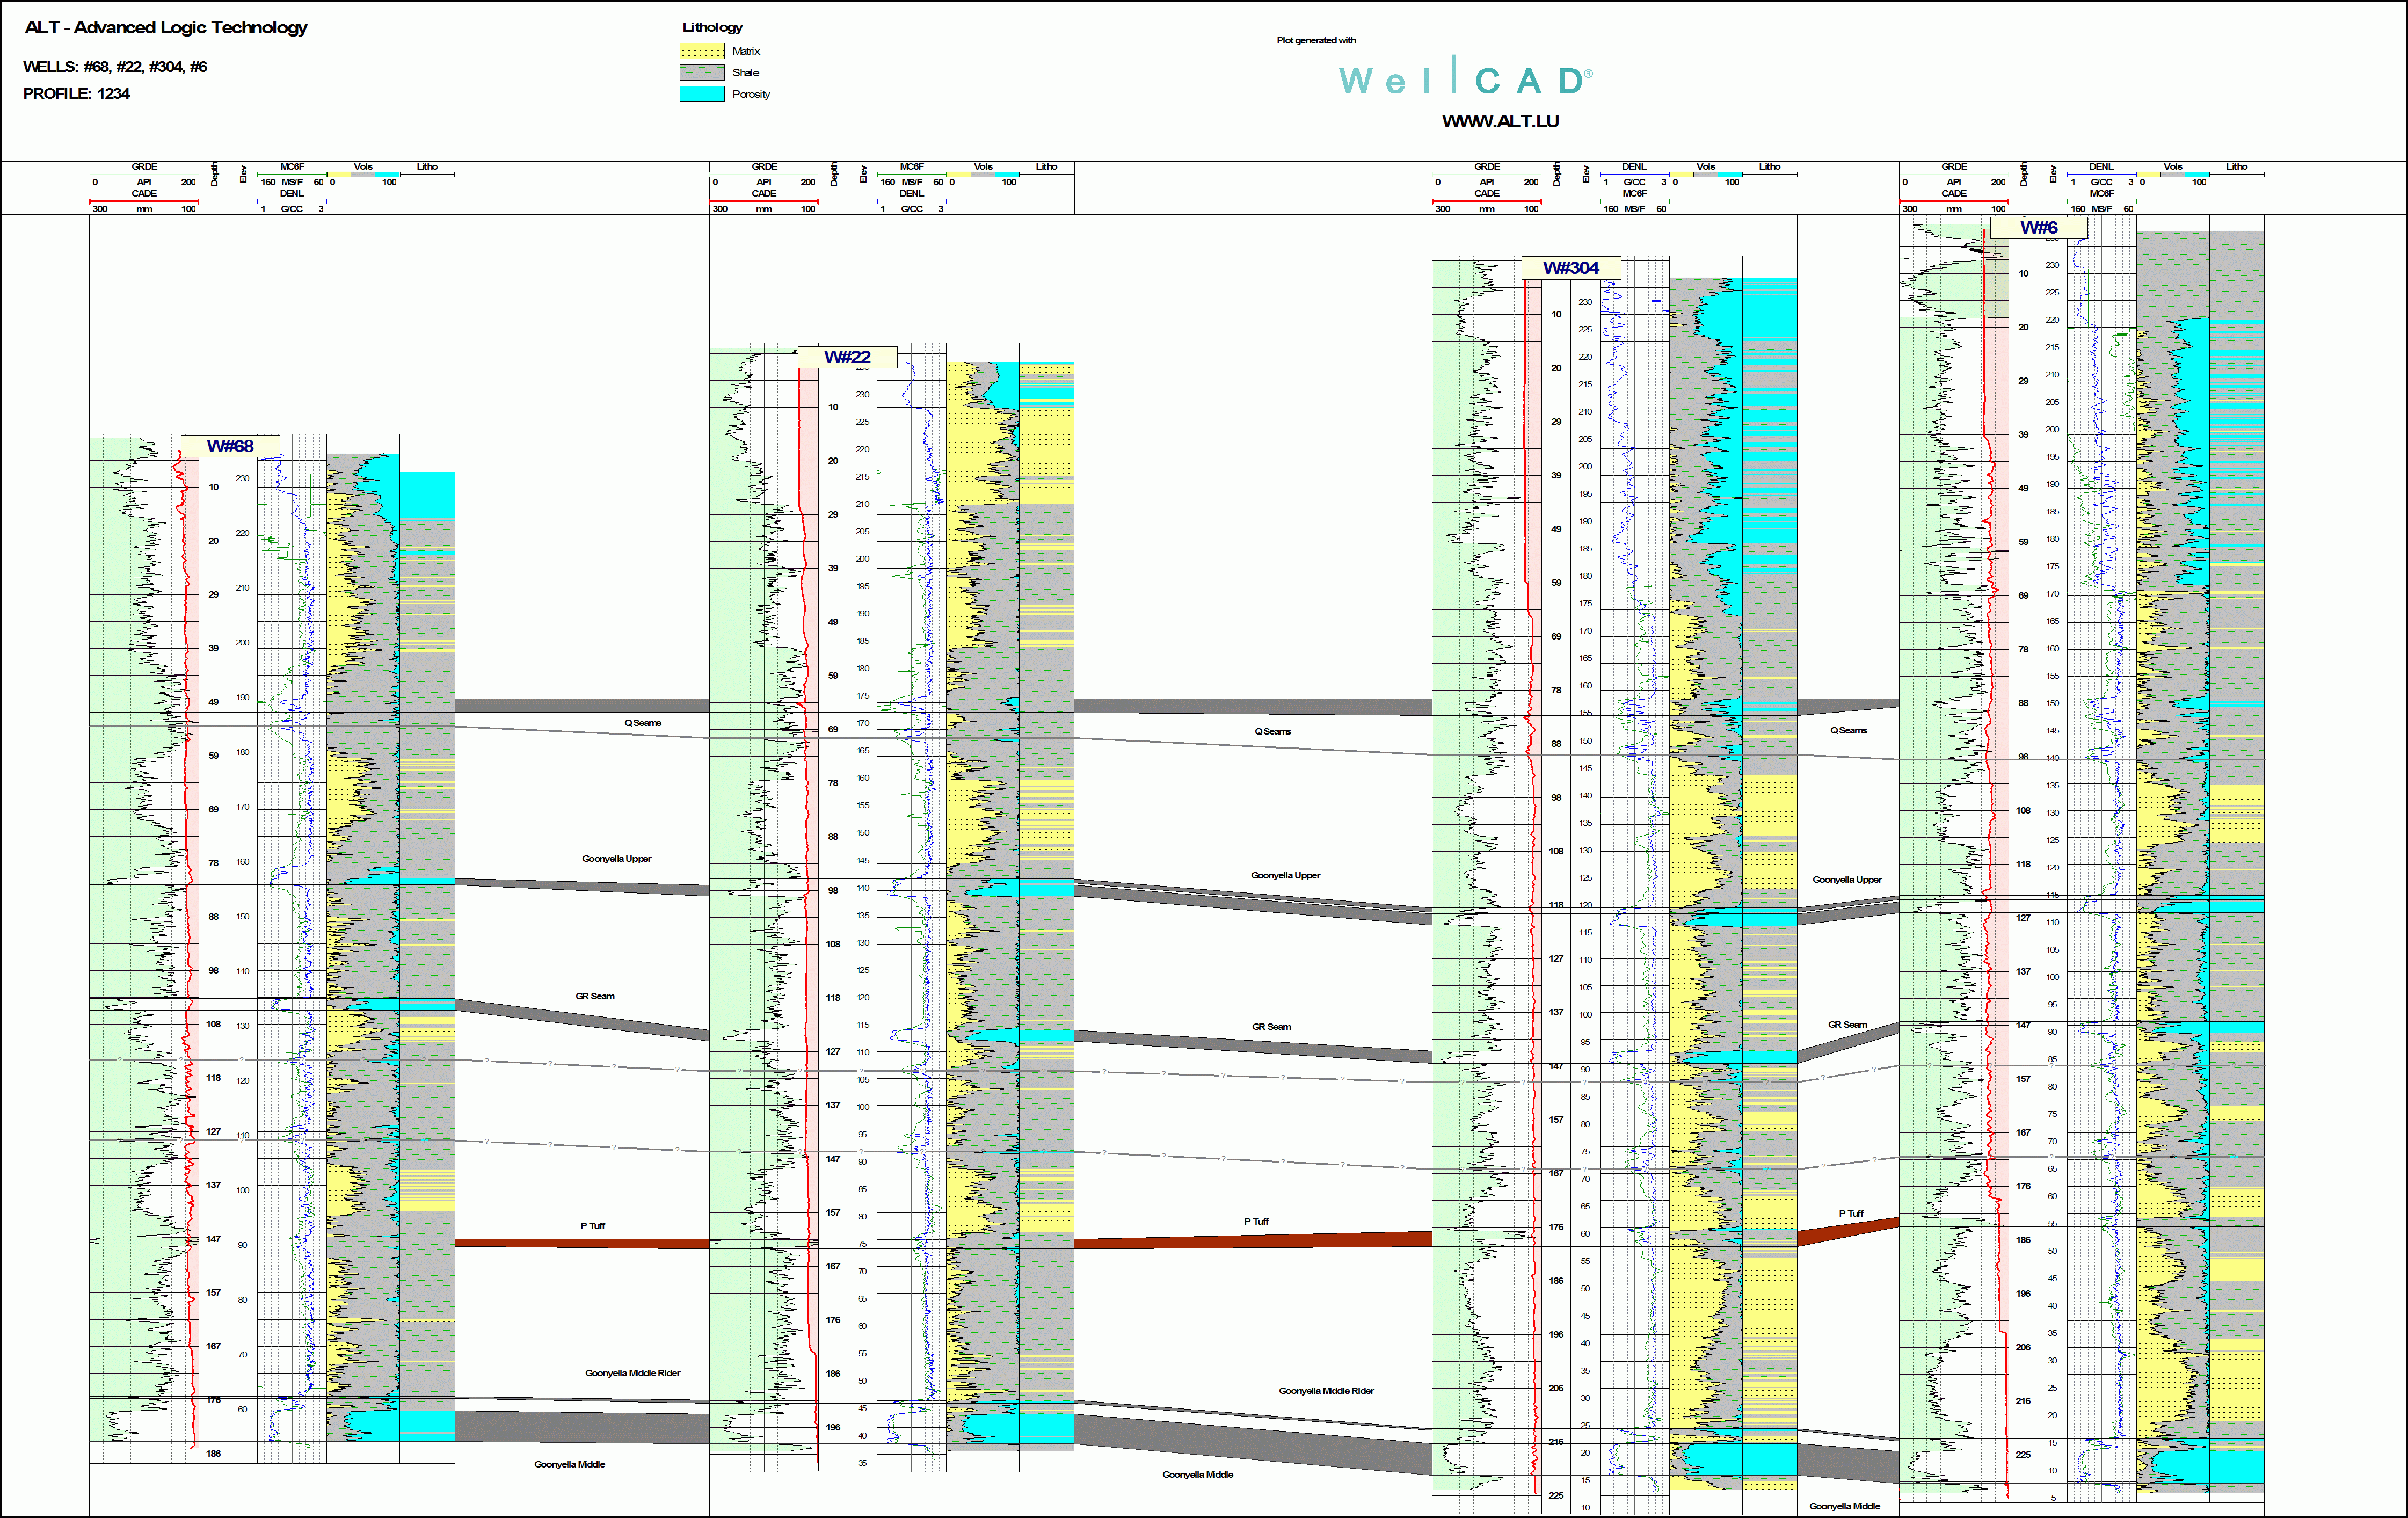Click the MC6F header on well W#22

click(911, 166)
